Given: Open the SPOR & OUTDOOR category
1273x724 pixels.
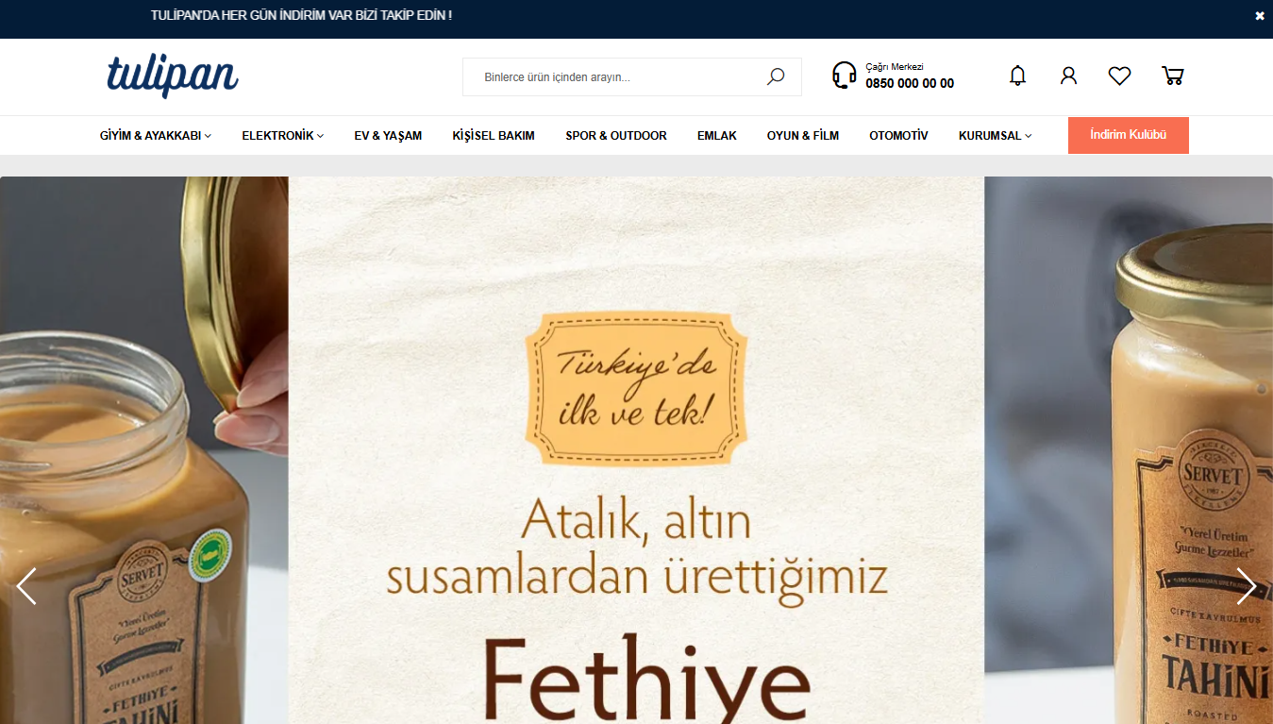Looking at the screenshot, I should 616,136.
